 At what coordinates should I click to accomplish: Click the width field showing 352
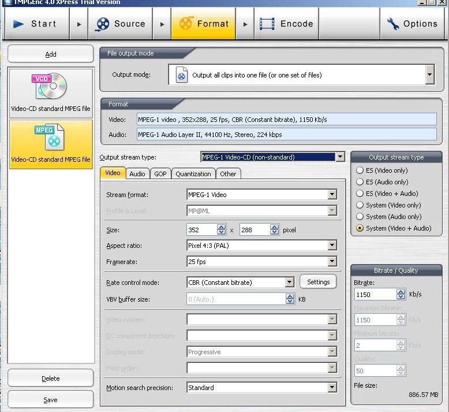coord(202,229)
